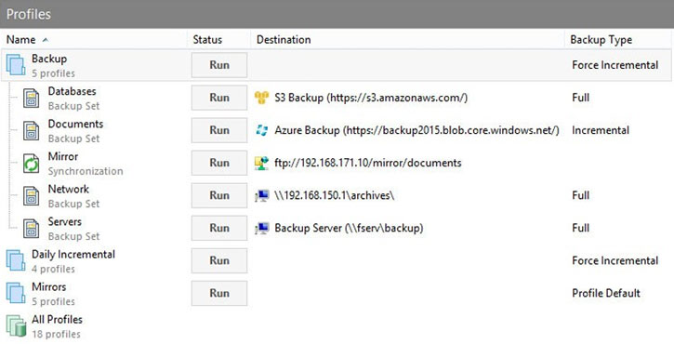Image resolution: width=674 pixels, height=344 pixels.
Task: Click the S3 Backup destination text
Action: coord(371,98)
